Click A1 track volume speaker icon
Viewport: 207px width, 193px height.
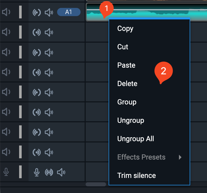coord(49,13)
